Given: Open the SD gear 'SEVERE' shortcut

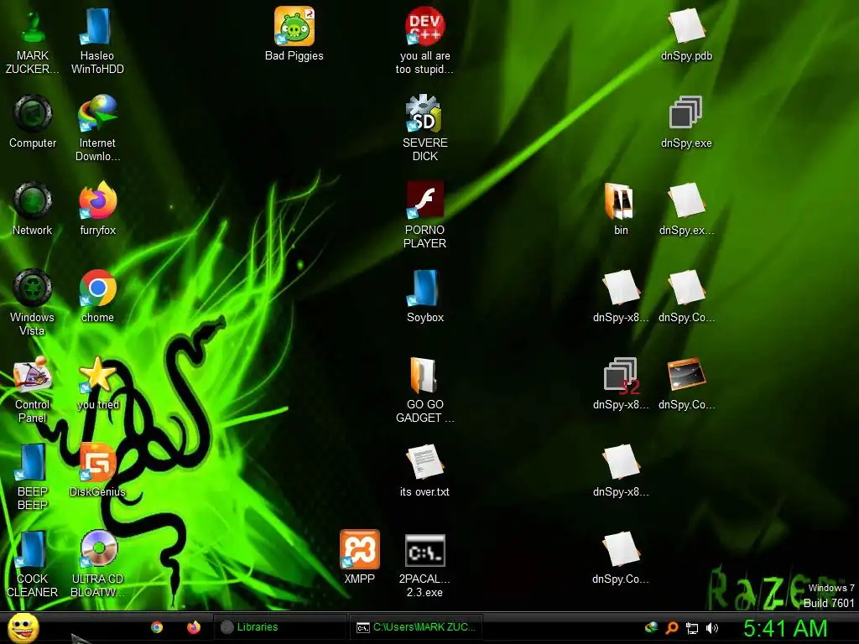Looking at the screenshot, I should (424, 128).
